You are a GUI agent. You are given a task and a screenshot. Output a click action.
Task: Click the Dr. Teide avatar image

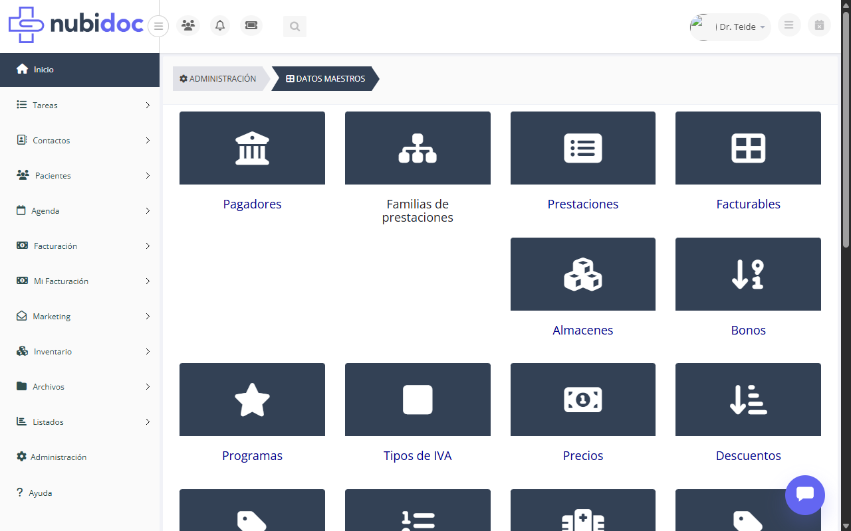(x=702, y=27)
